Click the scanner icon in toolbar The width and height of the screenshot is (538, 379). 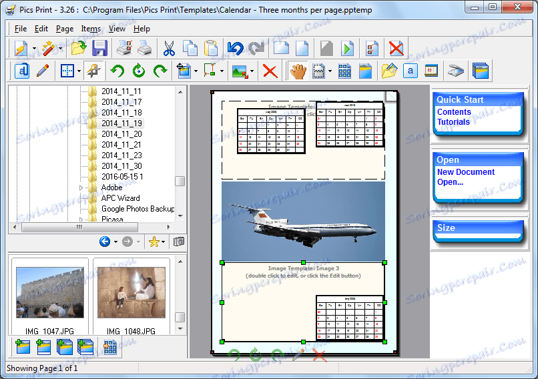tap(456, 71)
